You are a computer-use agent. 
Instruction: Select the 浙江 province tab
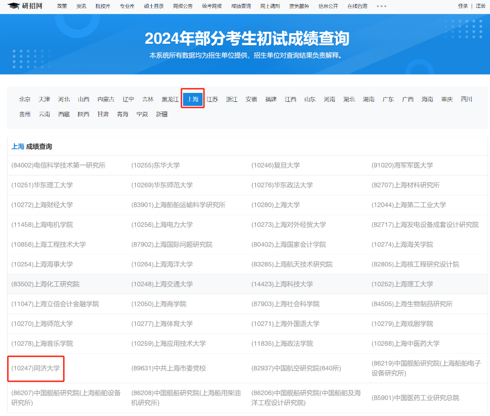(232, 99)
